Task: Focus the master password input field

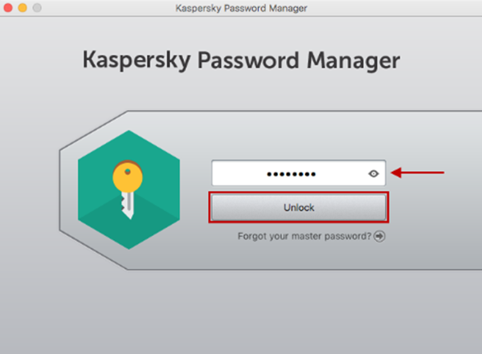Action: click(299, 173)
